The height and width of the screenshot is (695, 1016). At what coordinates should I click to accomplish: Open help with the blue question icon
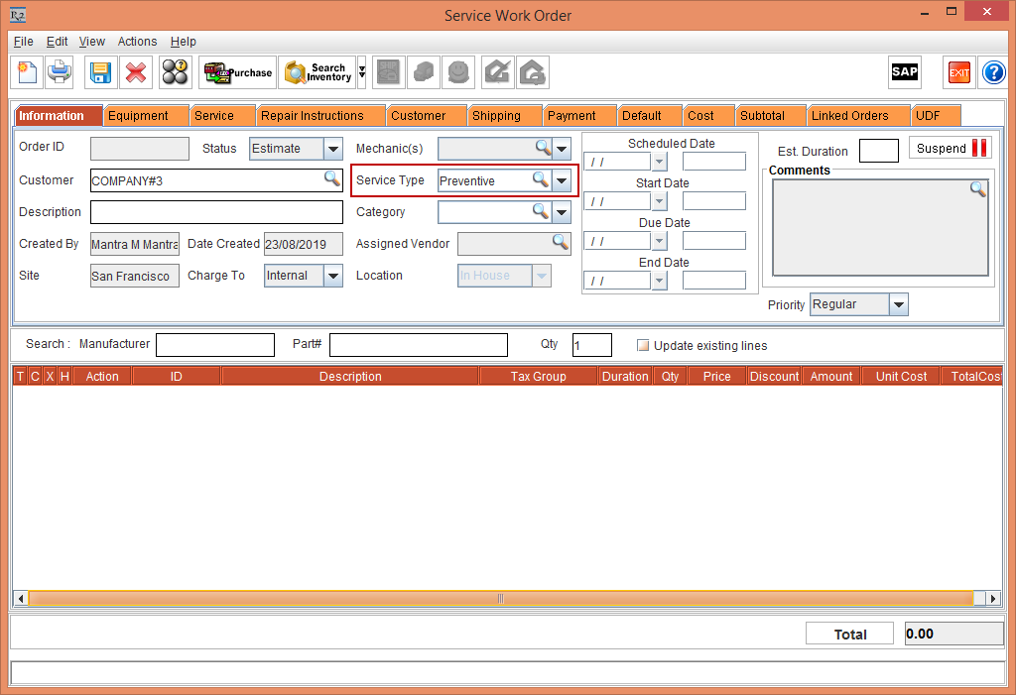point(993,72)
